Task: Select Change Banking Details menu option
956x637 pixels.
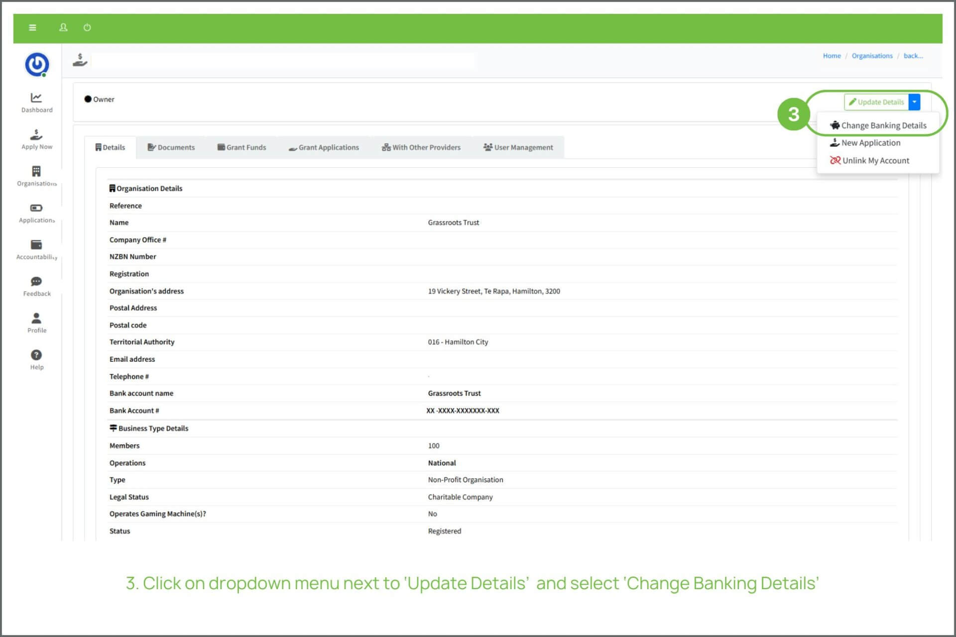Action: click(878, 126)
